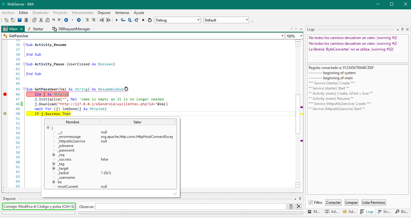
Task: Click the Restart debug icon
Action: (150, 20)
